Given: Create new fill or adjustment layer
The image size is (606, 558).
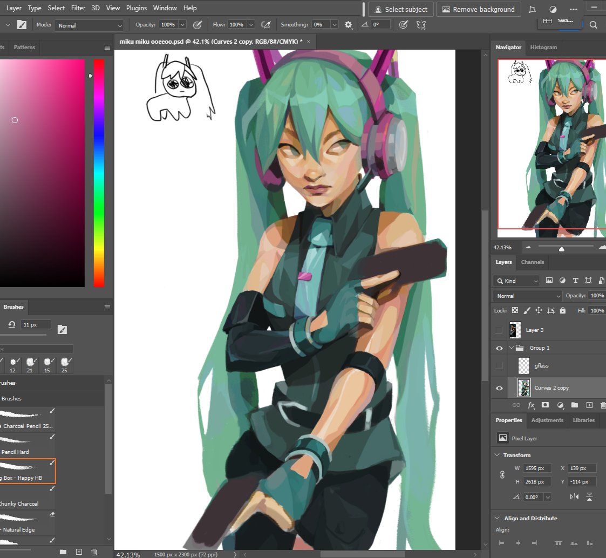Looking at the screenshot, I should tap(560, 405).
